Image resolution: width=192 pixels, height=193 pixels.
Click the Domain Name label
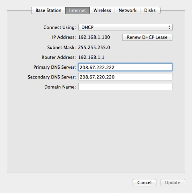[x=60, y=87]
